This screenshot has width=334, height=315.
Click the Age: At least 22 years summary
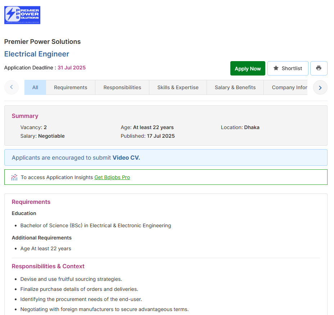[x=147, y=128]
